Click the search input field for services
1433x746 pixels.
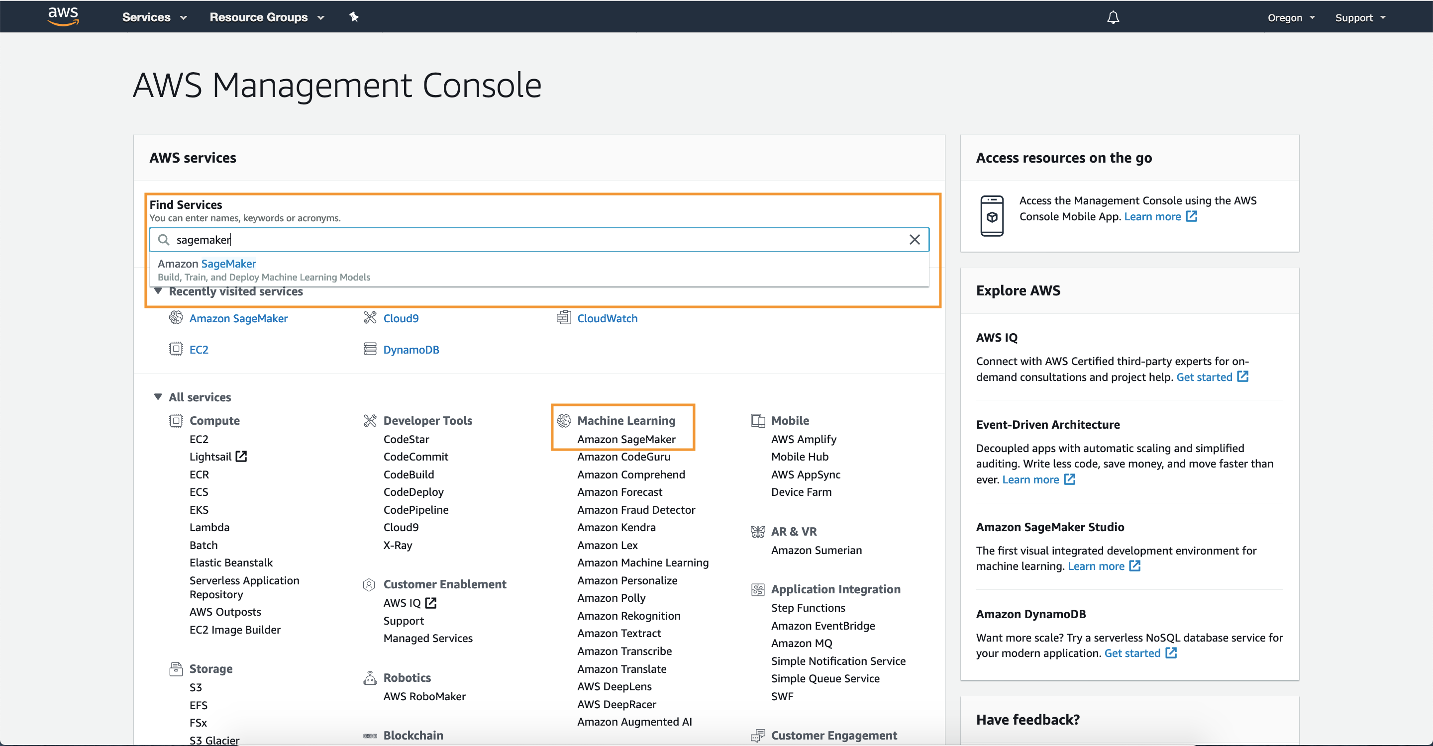point(539,240)
